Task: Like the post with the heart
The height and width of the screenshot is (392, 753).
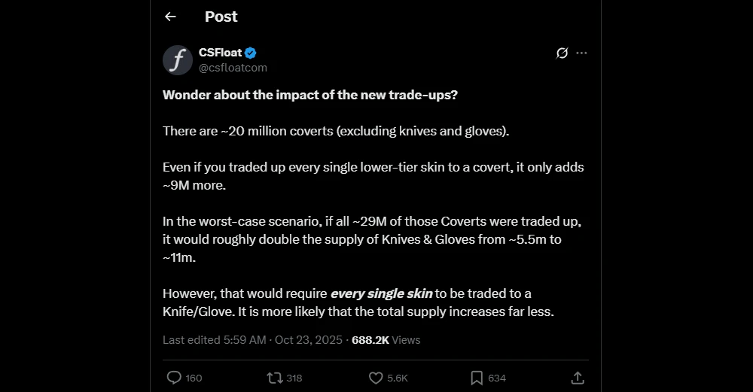Action: (x=376, y=378)
